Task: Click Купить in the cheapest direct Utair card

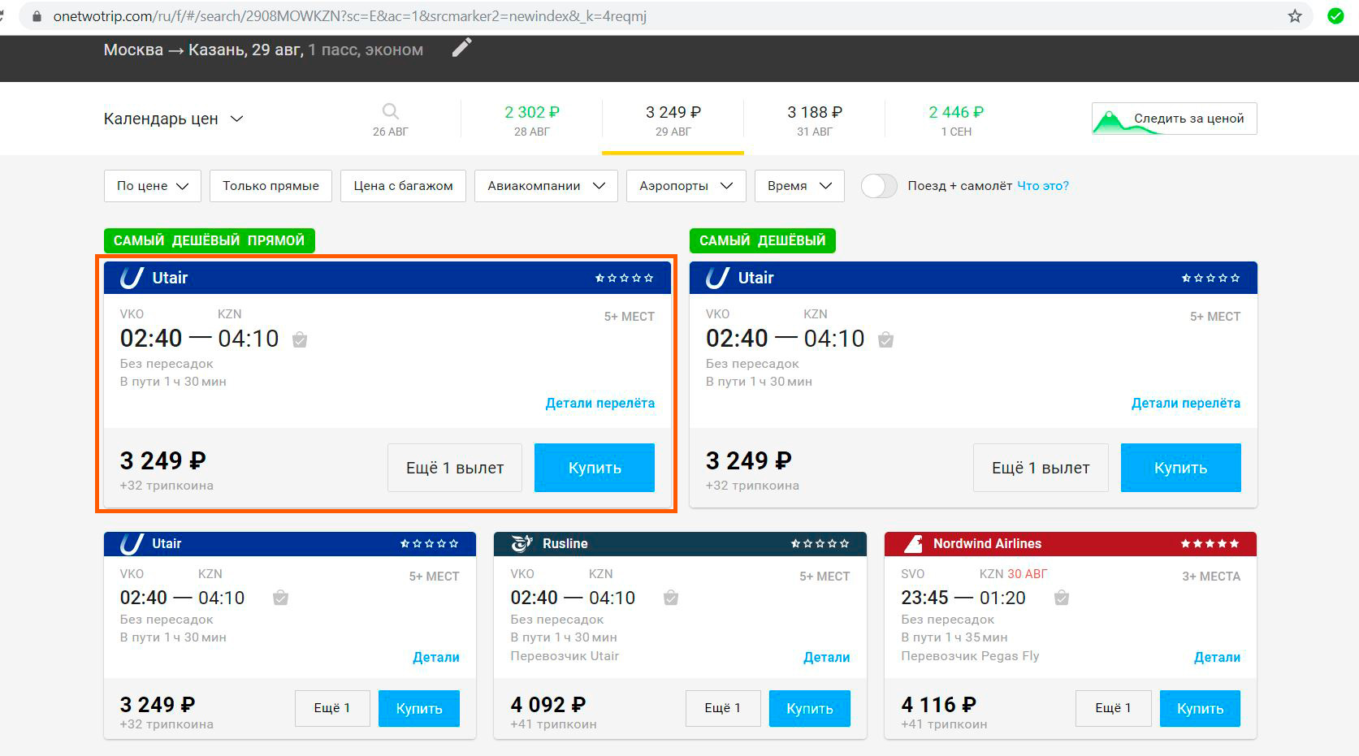Action: tap(595, 468)
